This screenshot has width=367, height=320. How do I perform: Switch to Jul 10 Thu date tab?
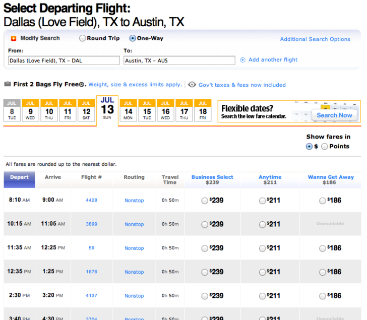coord(49,110)
